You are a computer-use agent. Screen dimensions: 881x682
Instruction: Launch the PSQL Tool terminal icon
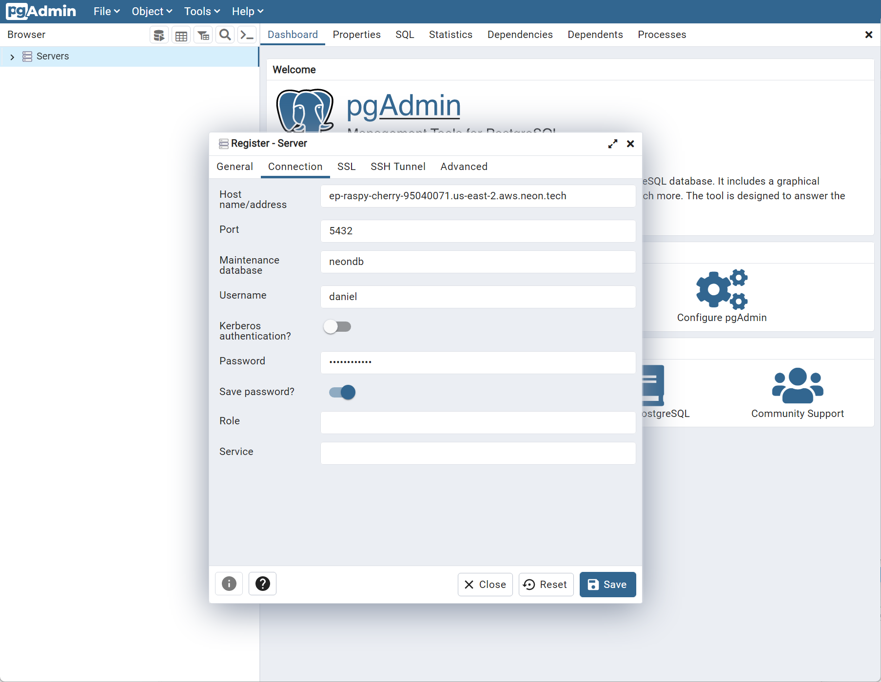(x=247, y=35)
